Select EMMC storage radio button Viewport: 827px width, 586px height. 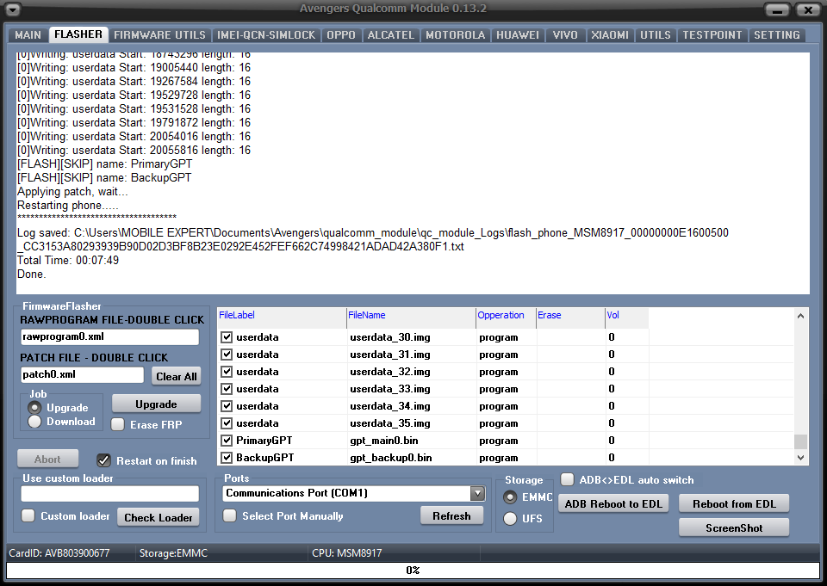coord(510,497)
